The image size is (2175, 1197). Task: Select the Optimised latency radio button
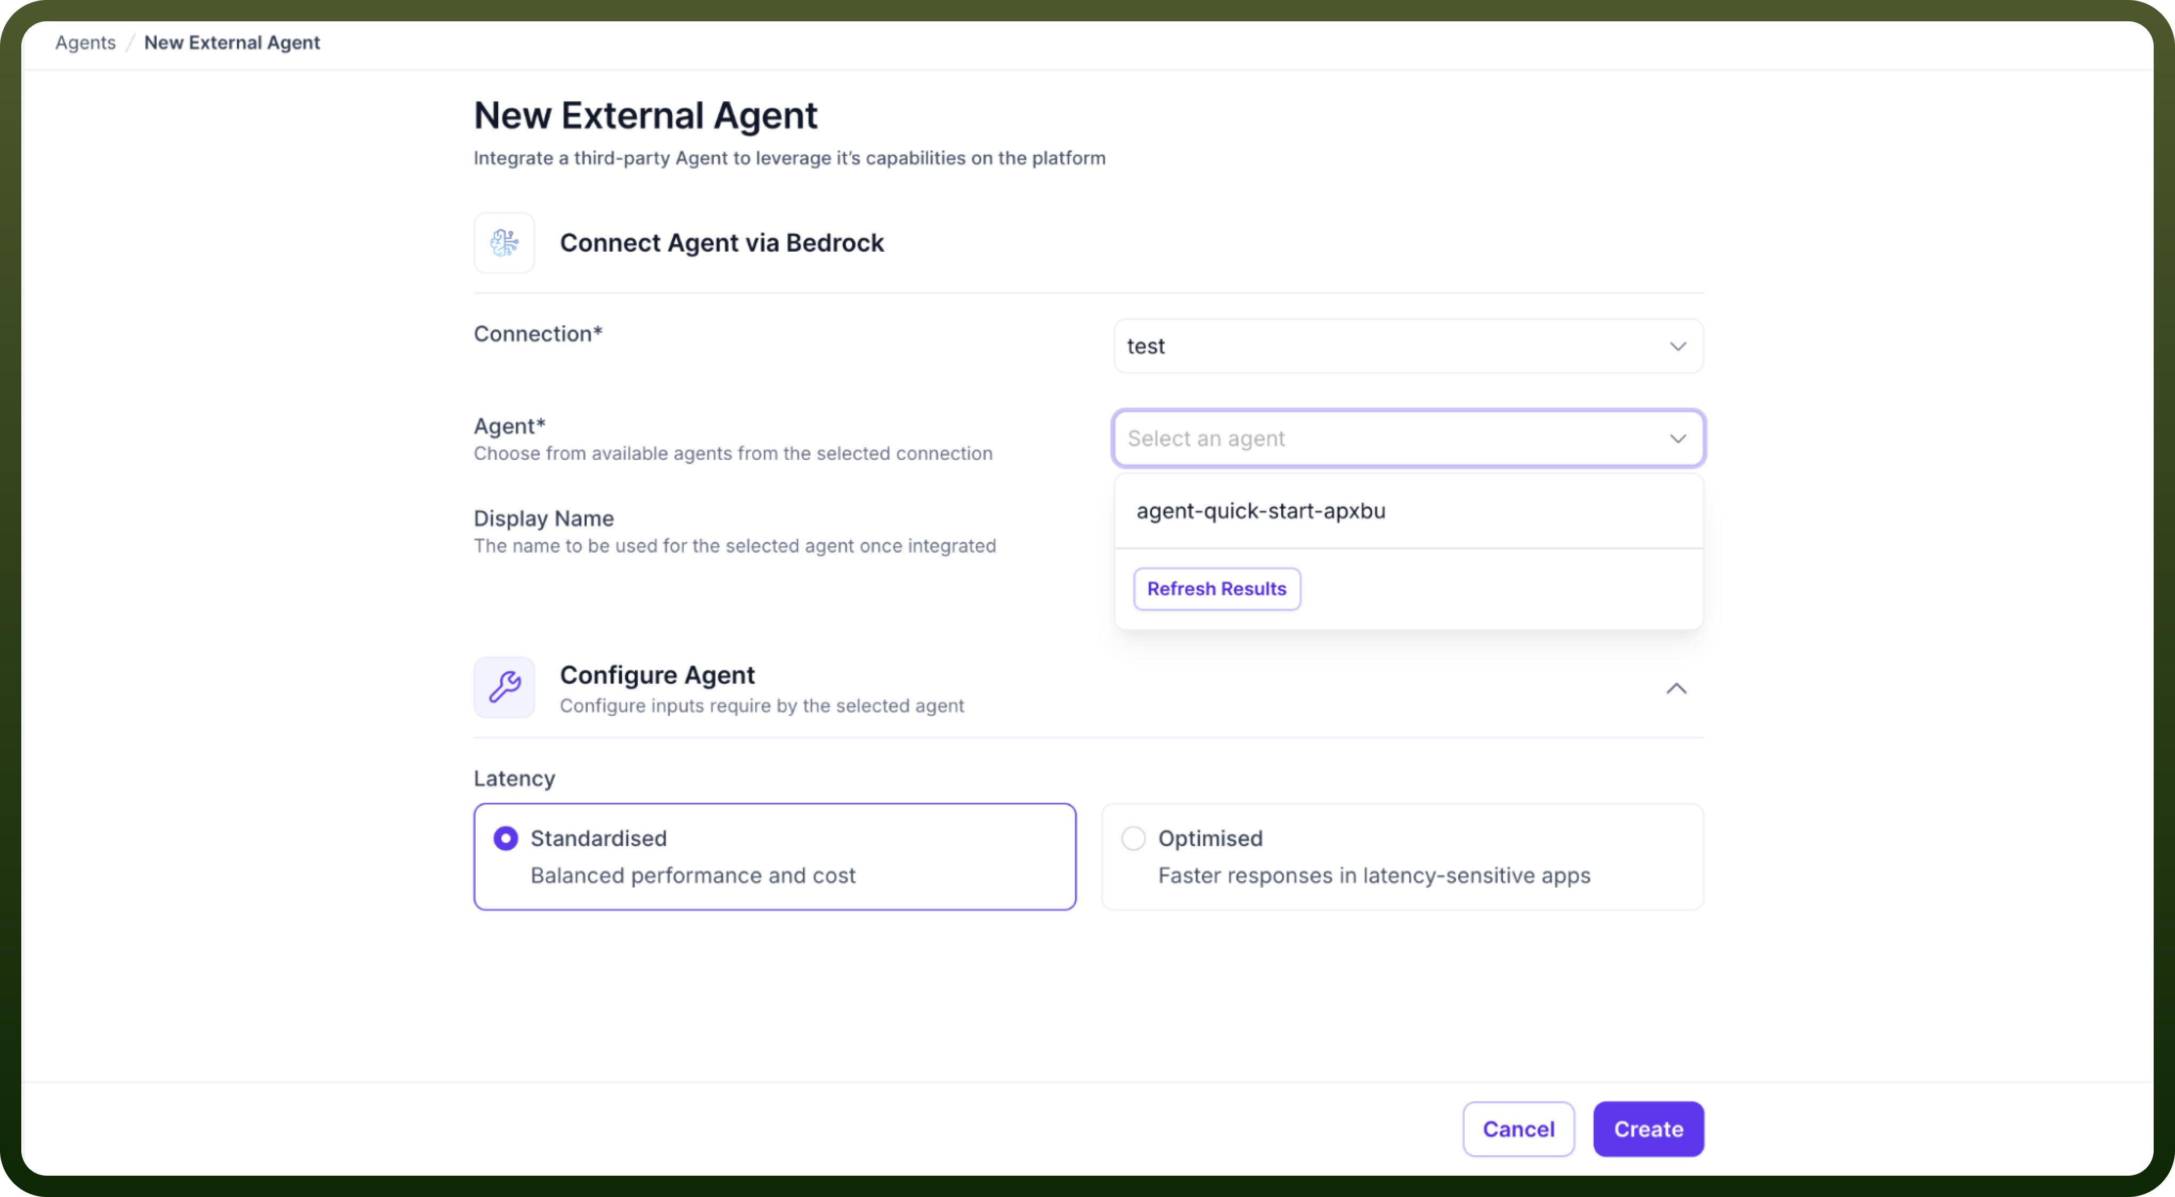pos(1133,838)
